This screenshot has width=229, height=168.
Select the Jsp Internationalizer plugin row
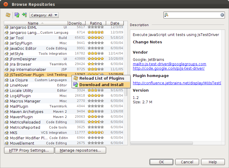(x=64, y=69)
